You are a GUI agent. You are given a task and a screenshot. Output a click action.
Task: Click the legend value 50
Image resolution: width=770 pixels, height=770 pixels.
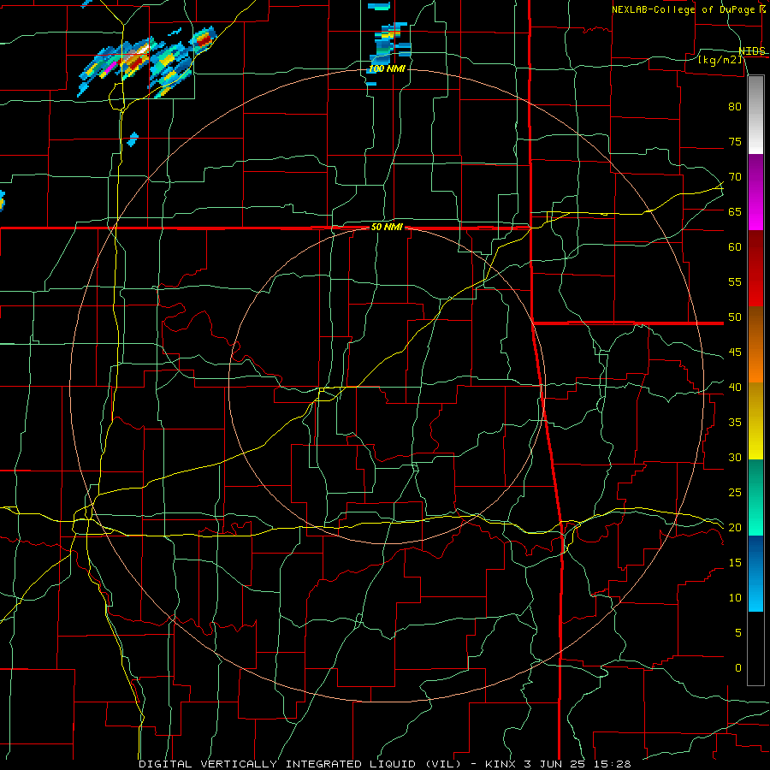[x=735, y=317]
